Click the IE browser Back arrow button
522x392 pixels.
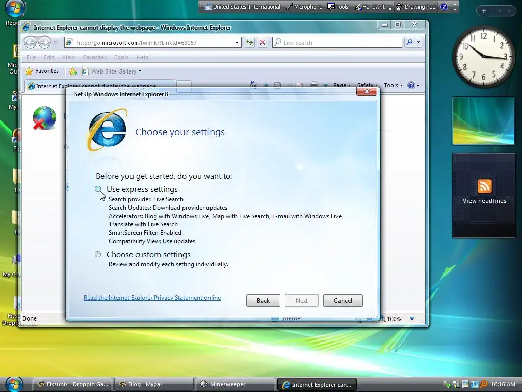pos(30,43)
